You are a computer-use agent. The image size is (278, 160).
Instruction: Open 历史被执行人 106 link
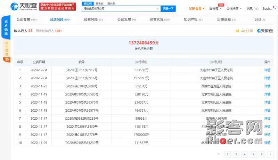point(49,31)
